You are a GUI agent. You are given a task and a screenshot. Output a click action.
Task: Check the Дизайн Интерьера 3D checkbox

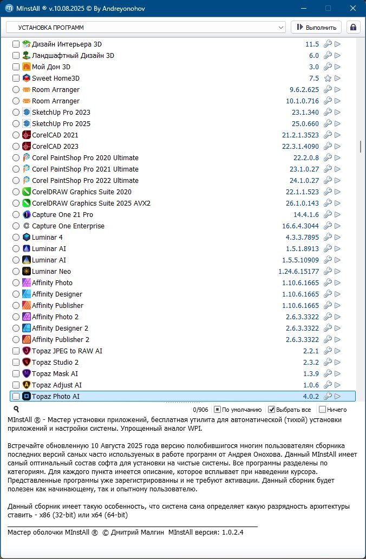pyautogui.click(x=16, y=44)
